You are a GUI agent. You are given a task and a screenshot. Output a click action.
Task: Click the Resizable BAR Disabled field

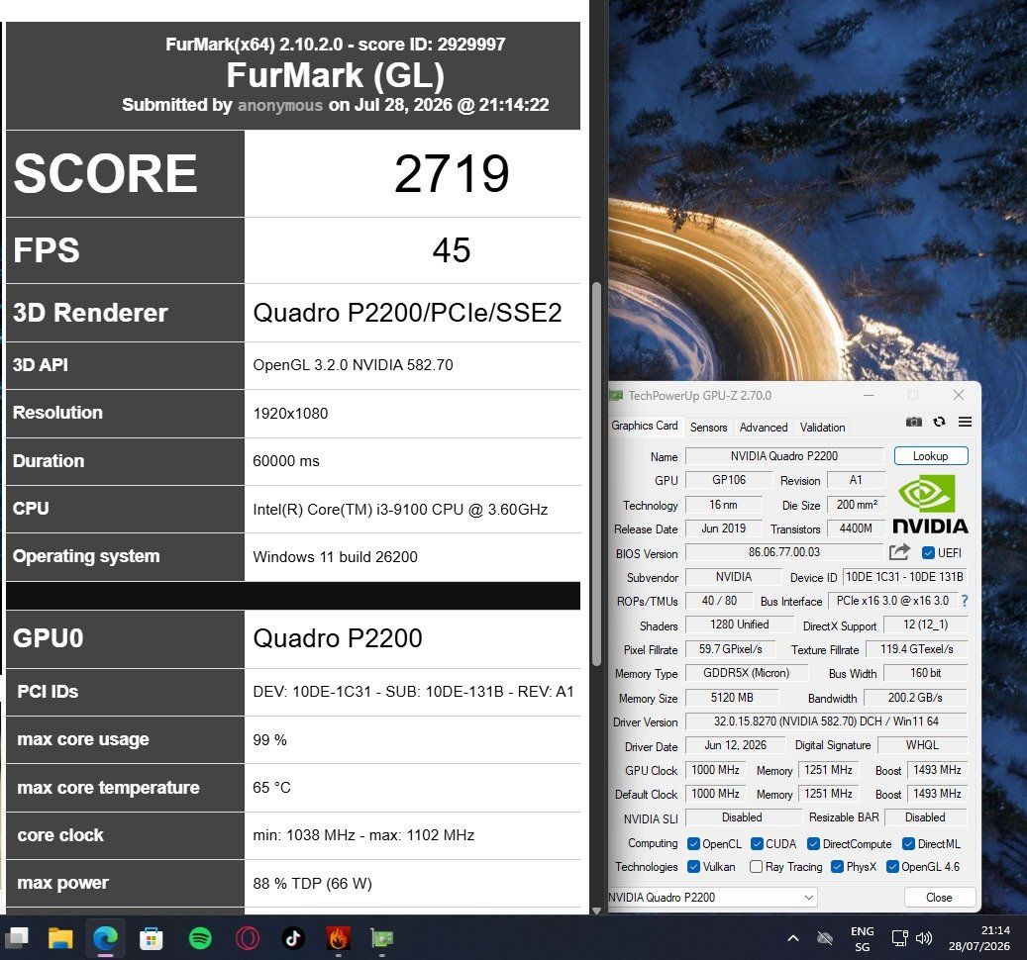point(925,816)
